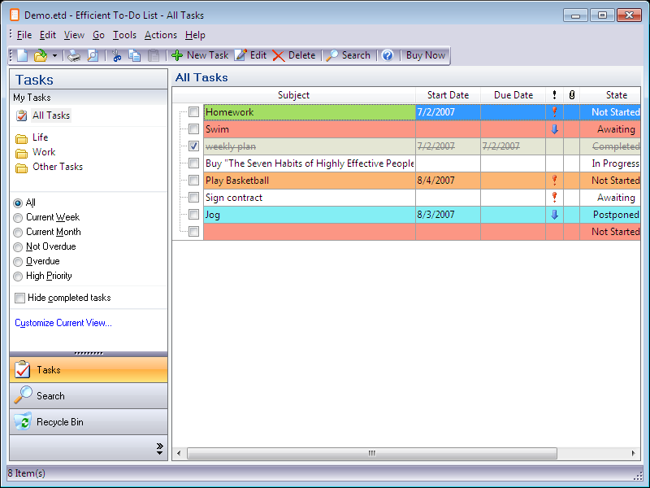Viewport: 650px width, 488px height.
Task: Expand navigation pane configure buttons chevron
Action: click(159, 448)
